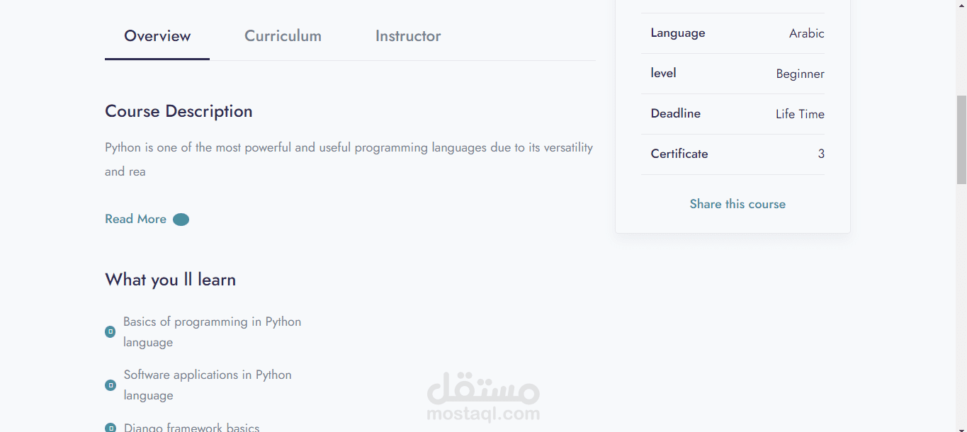Open the Curriculum tab

point(283,36)
